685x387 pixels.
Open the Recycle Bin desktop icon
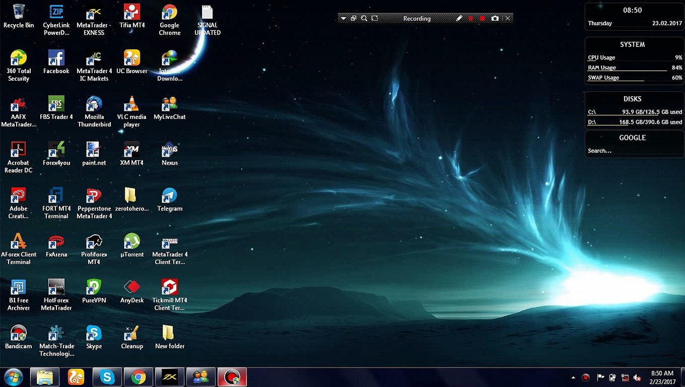pyautogui.click(x=18, y=17)
